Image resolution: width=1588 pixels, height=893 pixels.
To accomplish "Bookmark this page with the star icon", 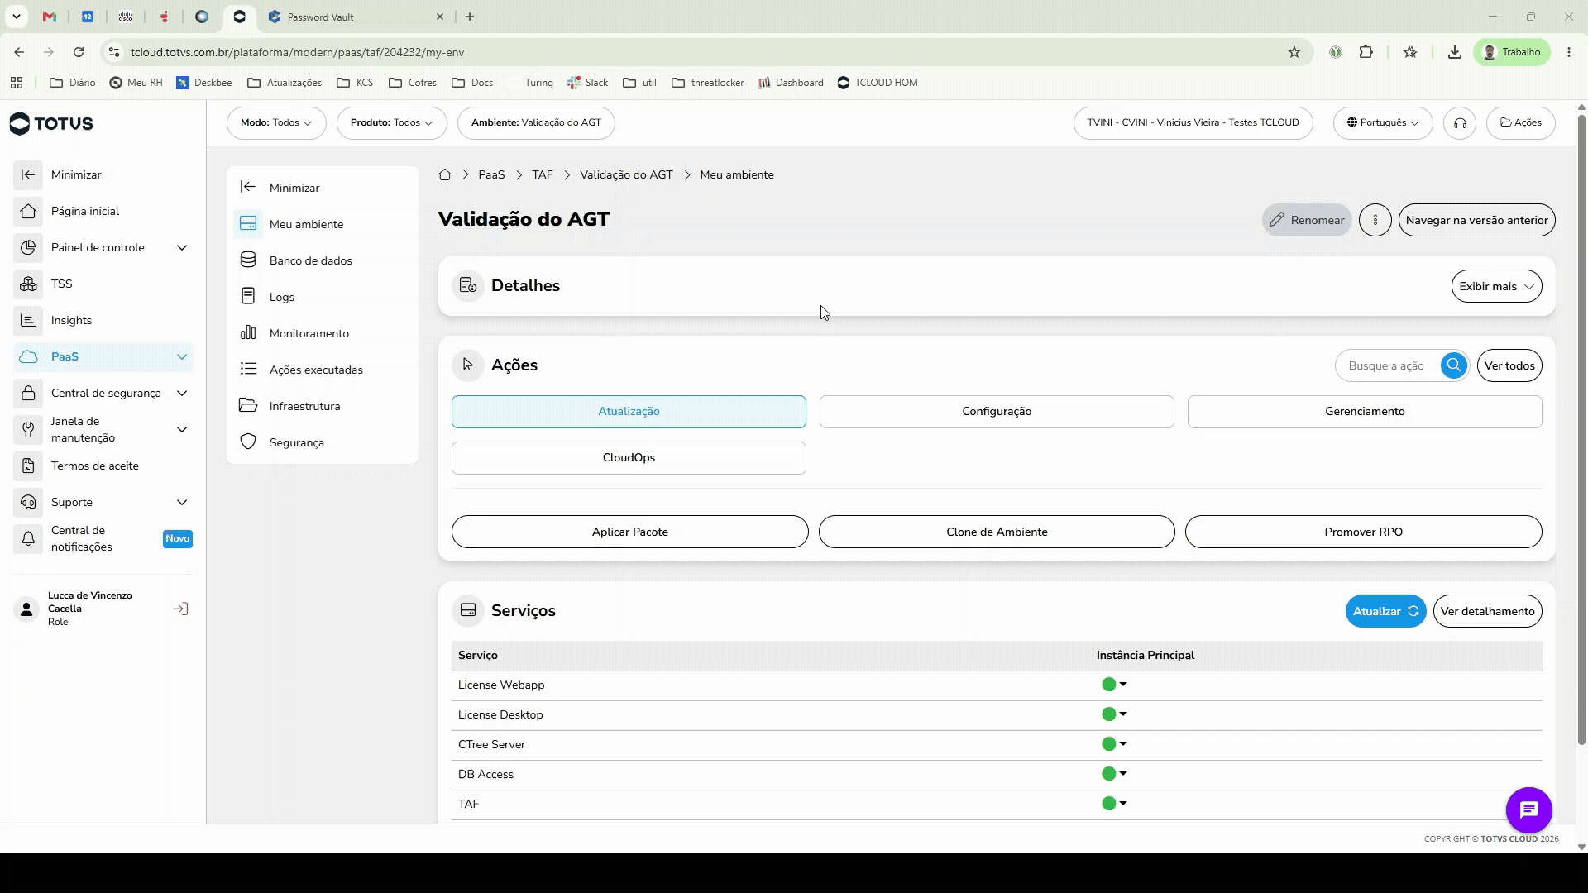I will (x=1294, y=52).
